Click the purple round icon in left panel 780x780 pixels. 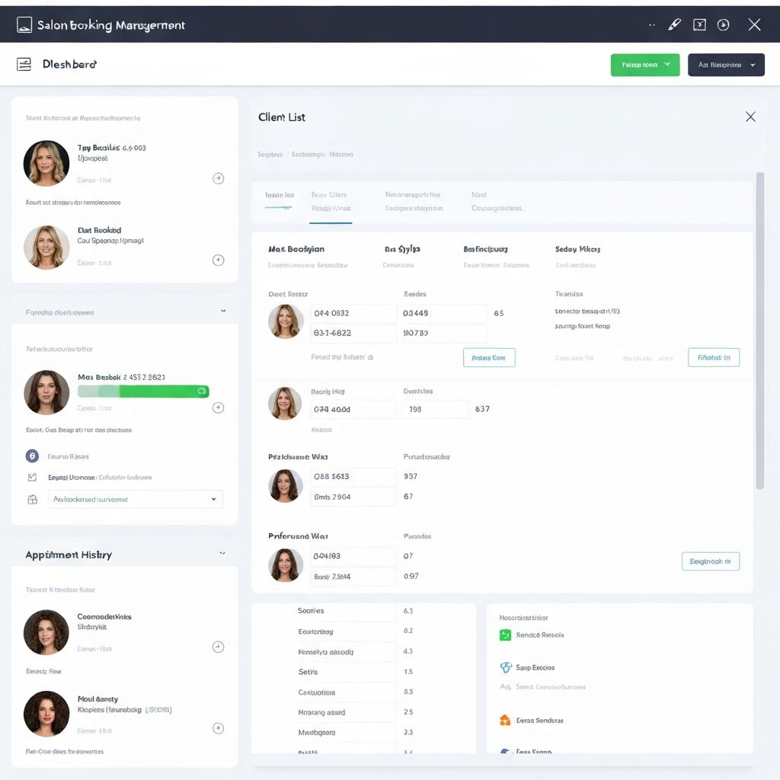pos(32,456)
